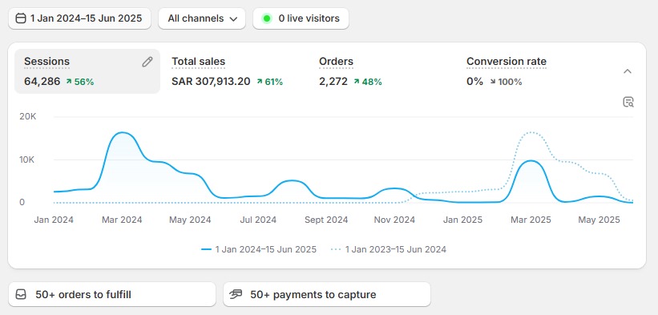The height and width of the screenshot is (315, 658).
Task: Click the 50+ payments to capture button
Action: point(327,294)
